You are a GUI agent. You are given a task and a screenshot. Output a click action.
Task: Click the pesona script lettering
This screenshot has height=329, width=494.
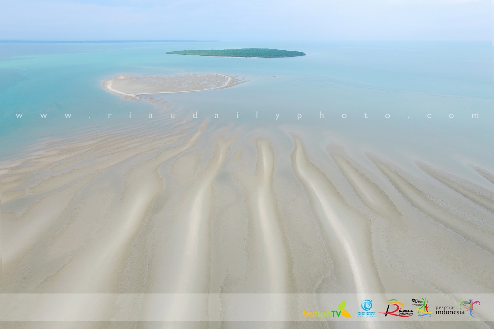point(445,307)
